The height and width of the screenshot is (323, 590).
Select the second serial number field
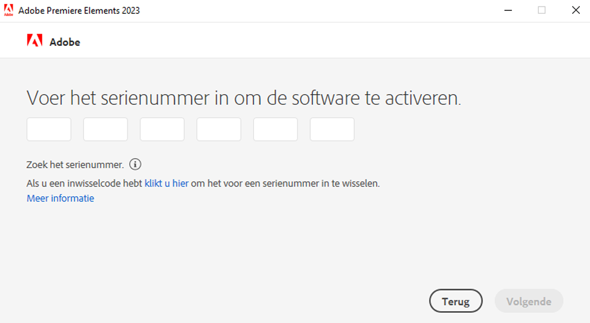(105, 129)
